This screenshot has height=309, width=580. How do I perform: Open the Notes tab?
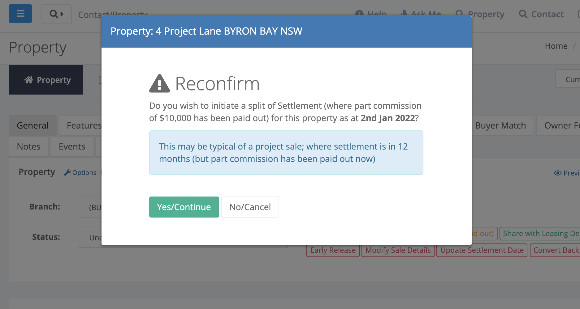(29, 146)
